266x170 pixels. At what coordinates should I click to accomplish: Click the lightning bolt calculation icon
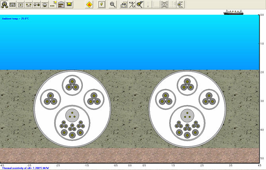[x=101, y=4]
